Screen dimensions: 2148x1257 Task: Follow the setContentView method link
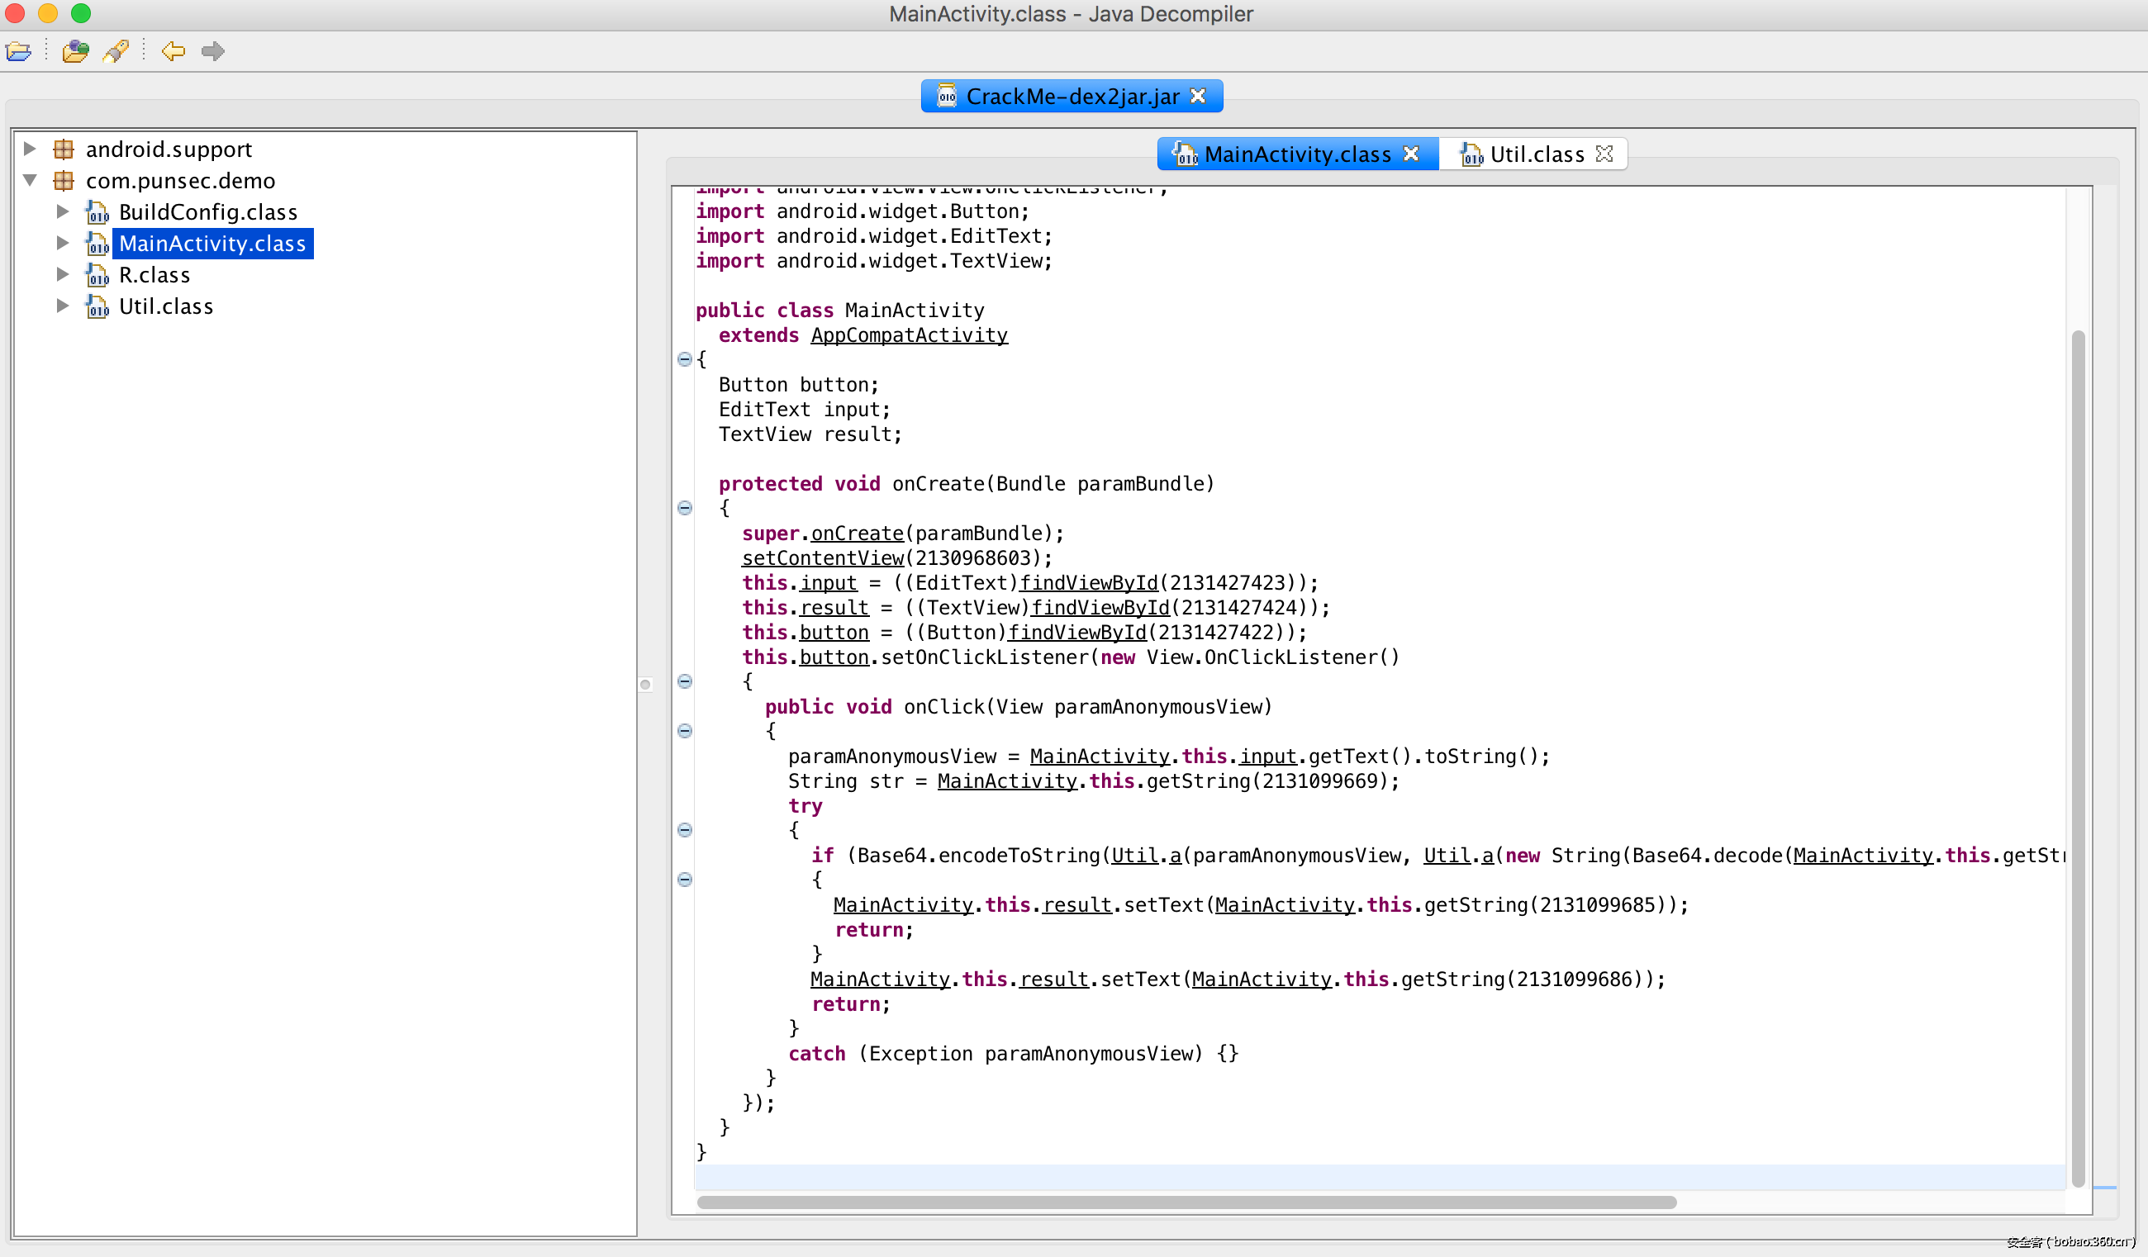click(x=822, y=558)
